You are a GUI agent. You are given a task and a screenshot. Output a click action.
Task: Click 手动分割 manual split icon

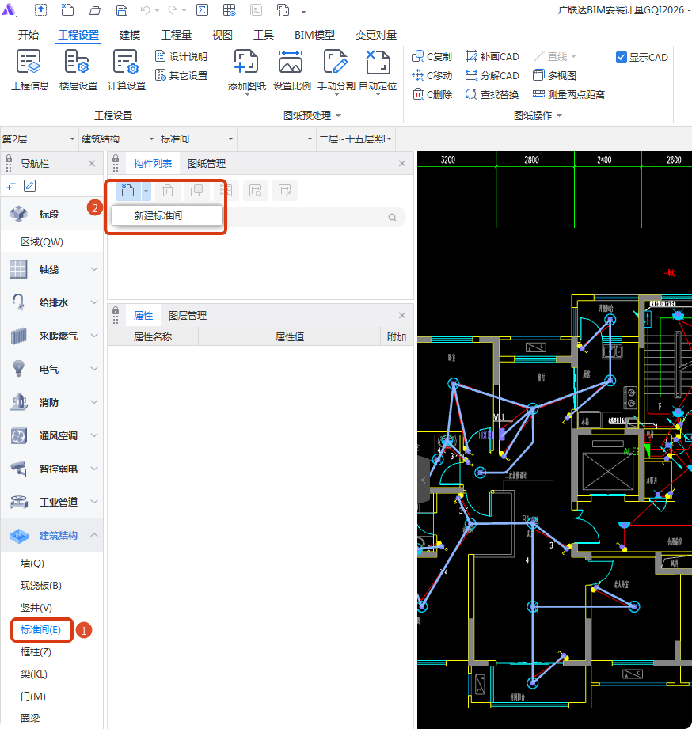pos(336,63)
